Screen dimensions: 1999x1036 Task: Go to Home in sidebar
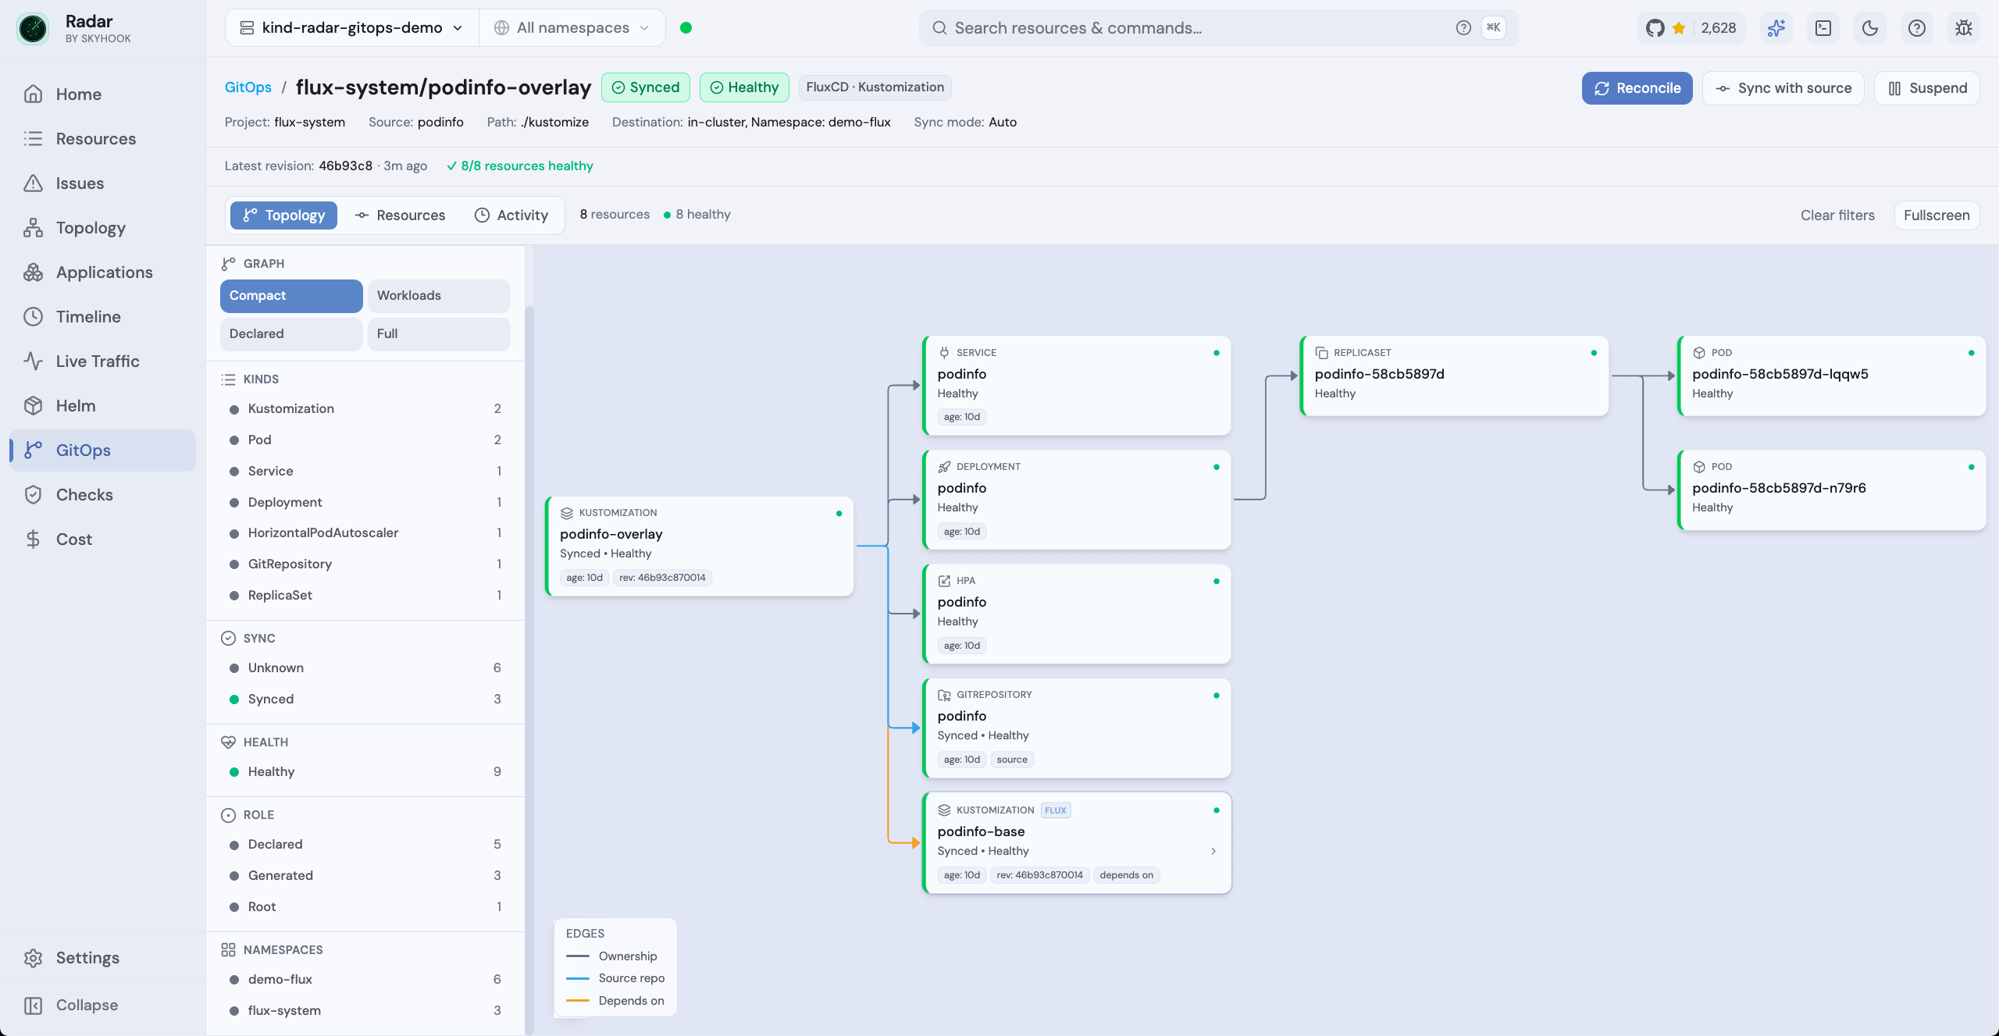tap(102, 94)
